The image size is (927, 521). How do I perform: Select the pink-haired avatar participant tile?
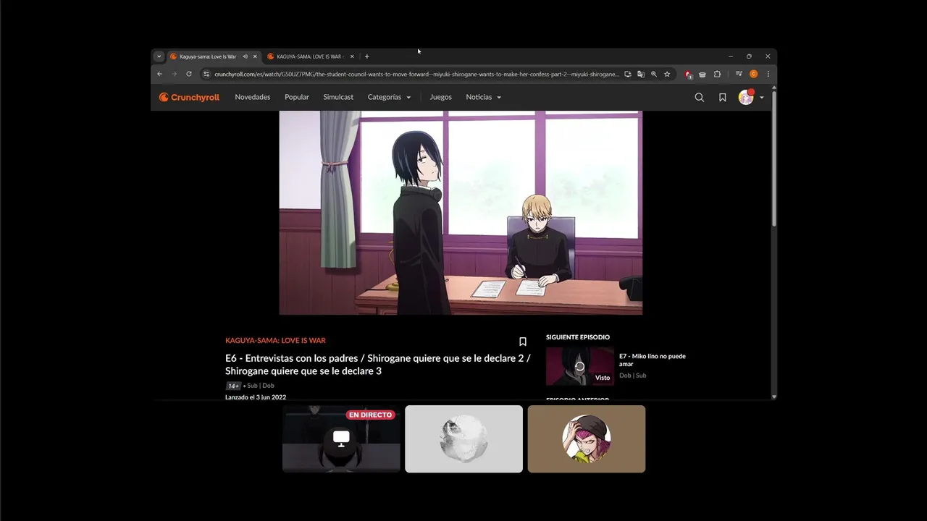click(x=587, y=439)
